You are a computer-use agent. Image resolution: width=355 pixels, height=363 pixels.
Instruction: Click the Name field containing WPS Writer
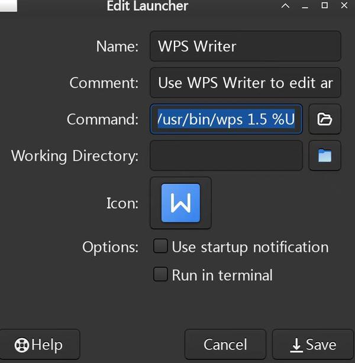(x=246, y=46)
